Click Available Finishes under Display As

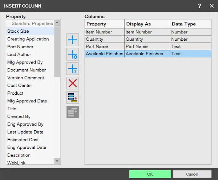[147, 54]
